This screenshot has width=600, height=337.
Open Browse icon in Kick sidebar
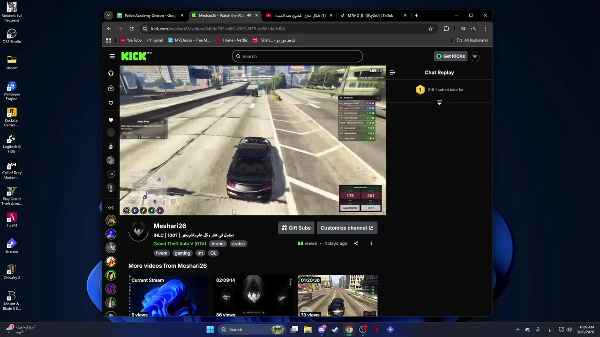click(x=111, y=88)
